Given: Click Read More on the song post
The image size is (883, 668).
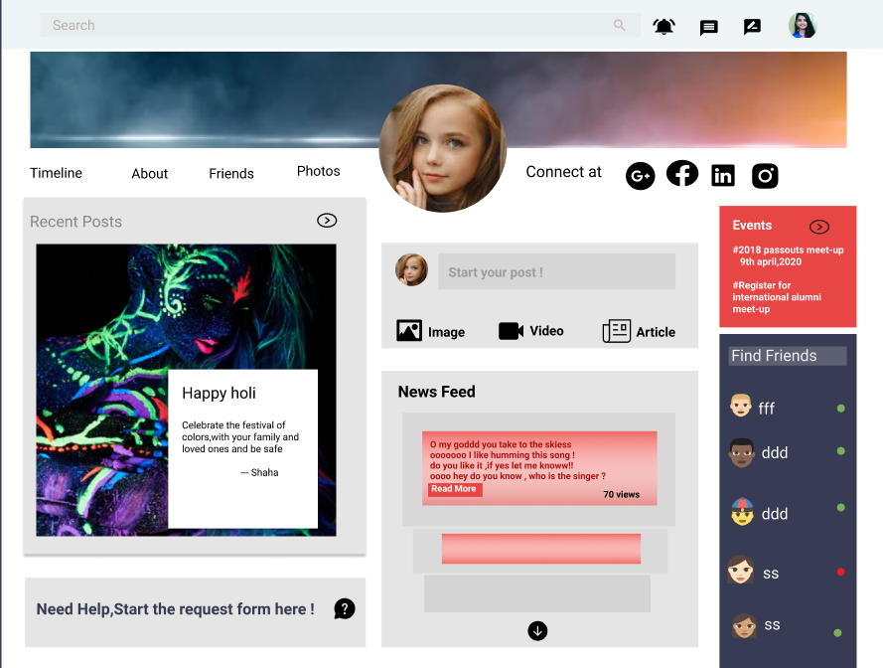Looking at the screenshot, I should click(454, 489).
